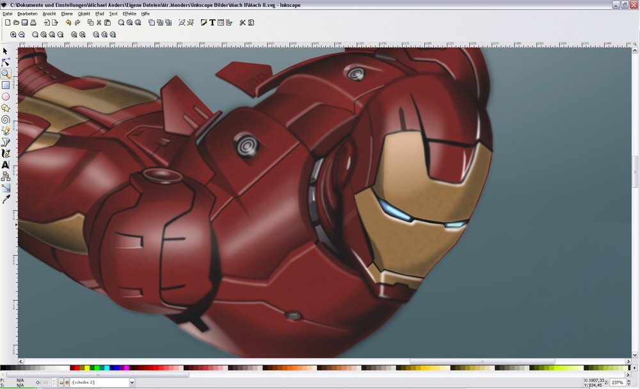
Task: Click the canvas scroll-right arrow
Action: (x=628, y=361)
